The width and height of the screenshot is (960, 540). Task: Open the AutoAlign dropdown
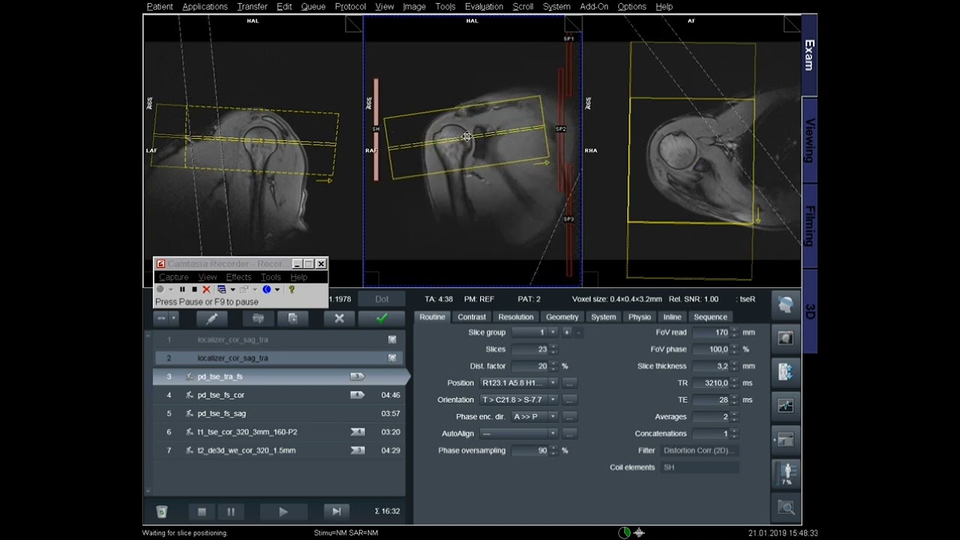(x=553, y=433)
